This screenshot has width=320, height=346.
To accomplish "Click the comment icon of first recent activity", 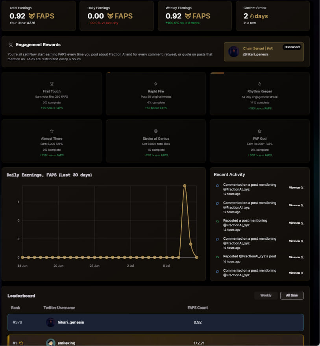I will tap(217, 185).
